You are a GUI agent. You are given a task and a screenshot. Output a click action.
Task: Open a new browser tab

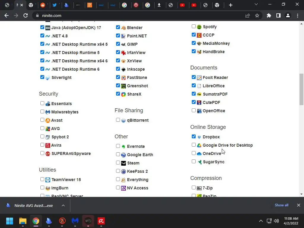tap(230, 5)
